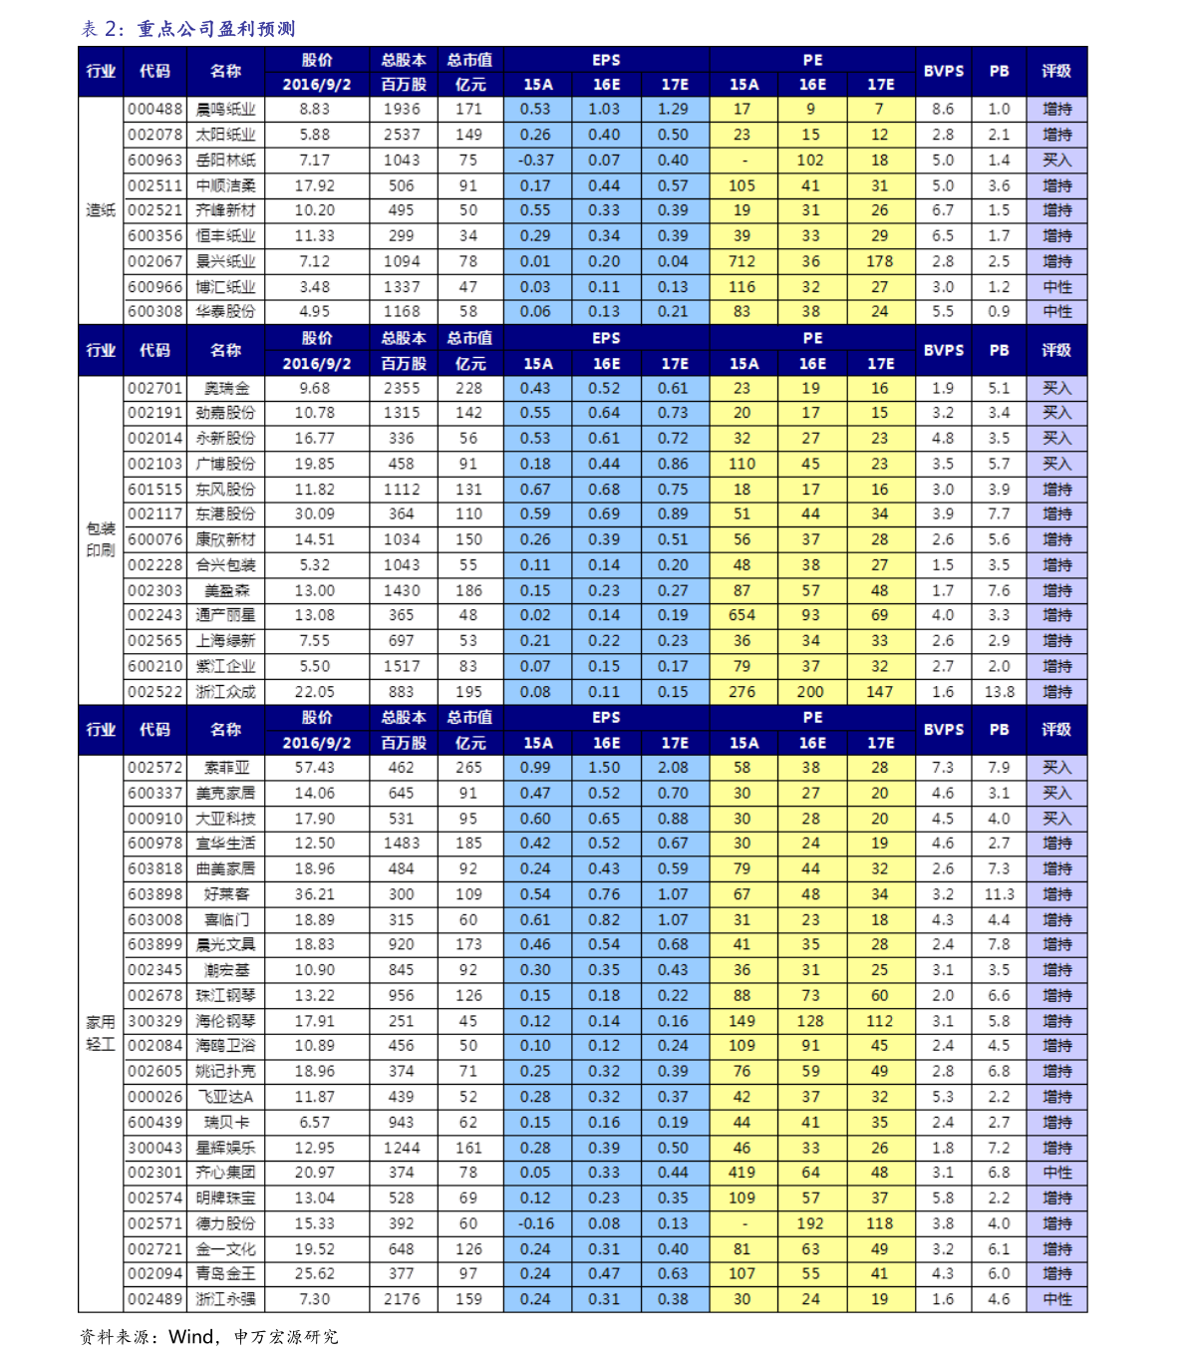
Task: Select stock code 300043 for 星辉娱乐
Action: tap(154, 1148)
